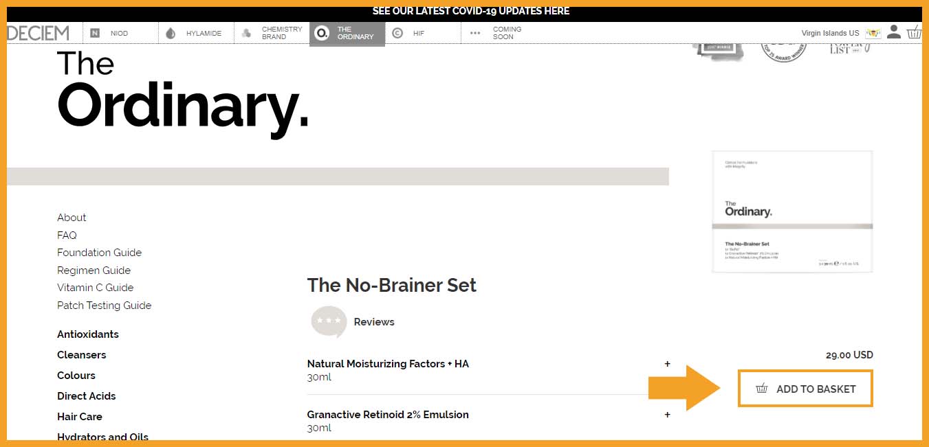Expand Natural Moisturizing Factors + HA details
The height and width of the screenshot is (447, 929).
667,364
